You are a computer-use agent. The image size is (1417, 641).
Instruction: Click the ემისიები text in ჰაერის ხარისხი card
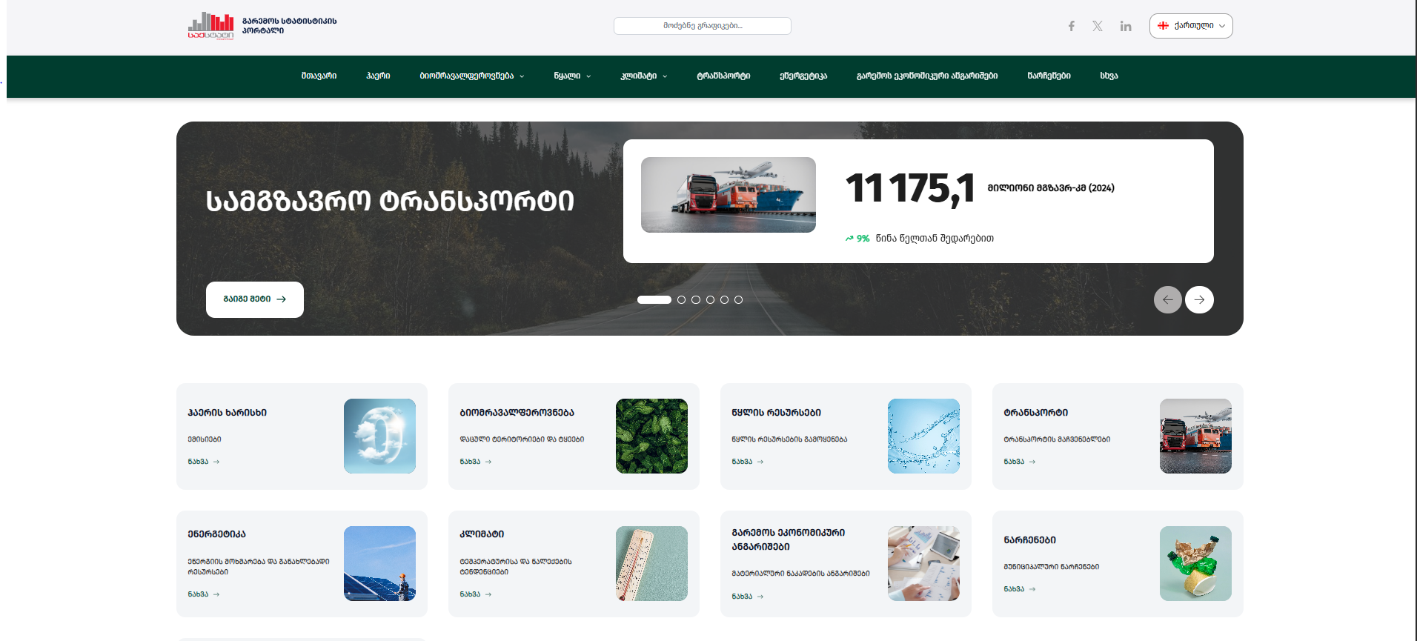205,439
